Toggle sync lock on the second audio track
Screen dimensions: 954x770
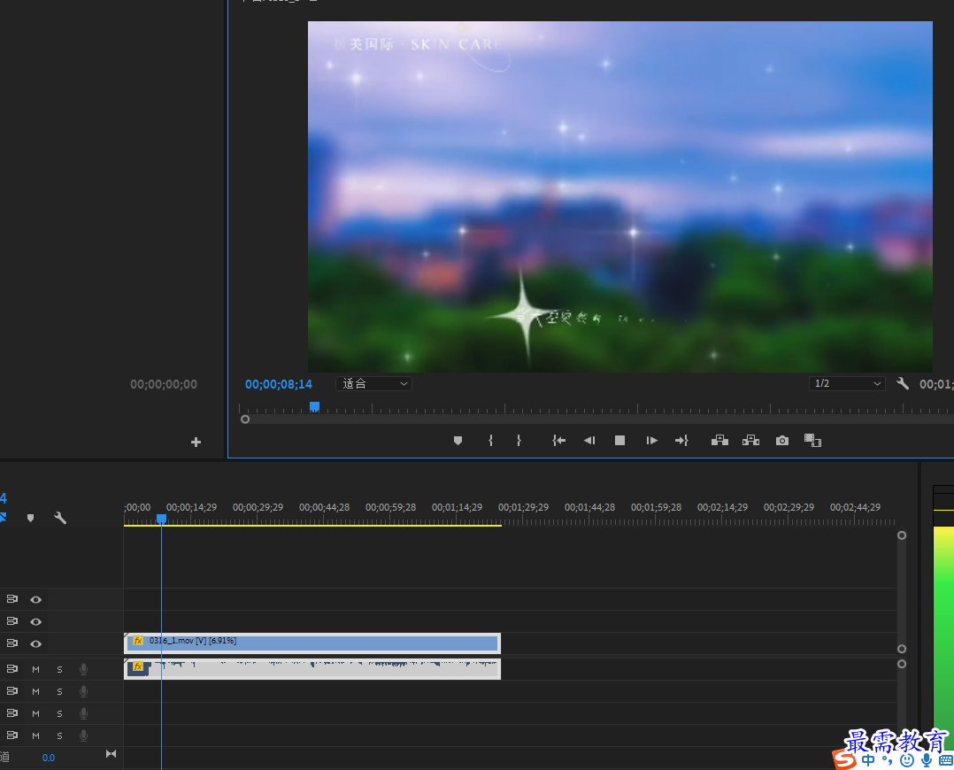(x=12, y=690)
